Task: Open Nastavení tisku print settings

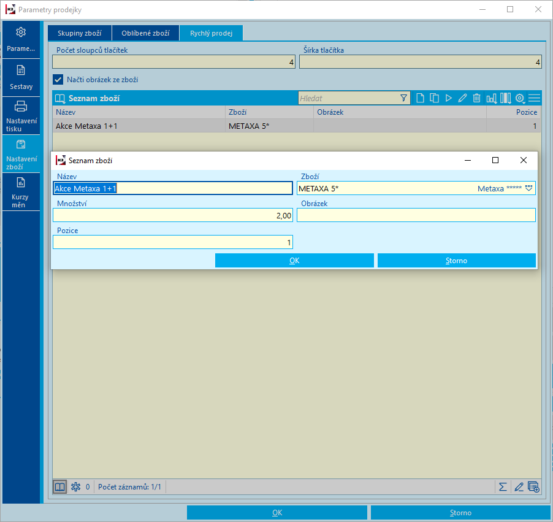Action: [21, 116]
